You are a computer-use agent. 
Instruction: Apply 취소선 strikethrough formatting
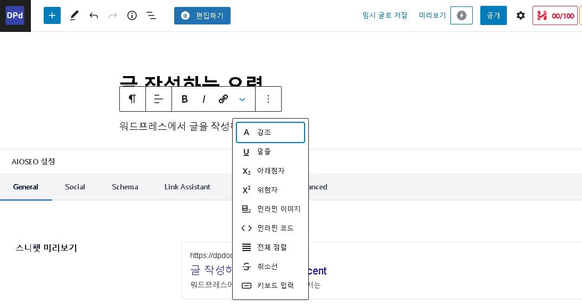tap(267, 266)
